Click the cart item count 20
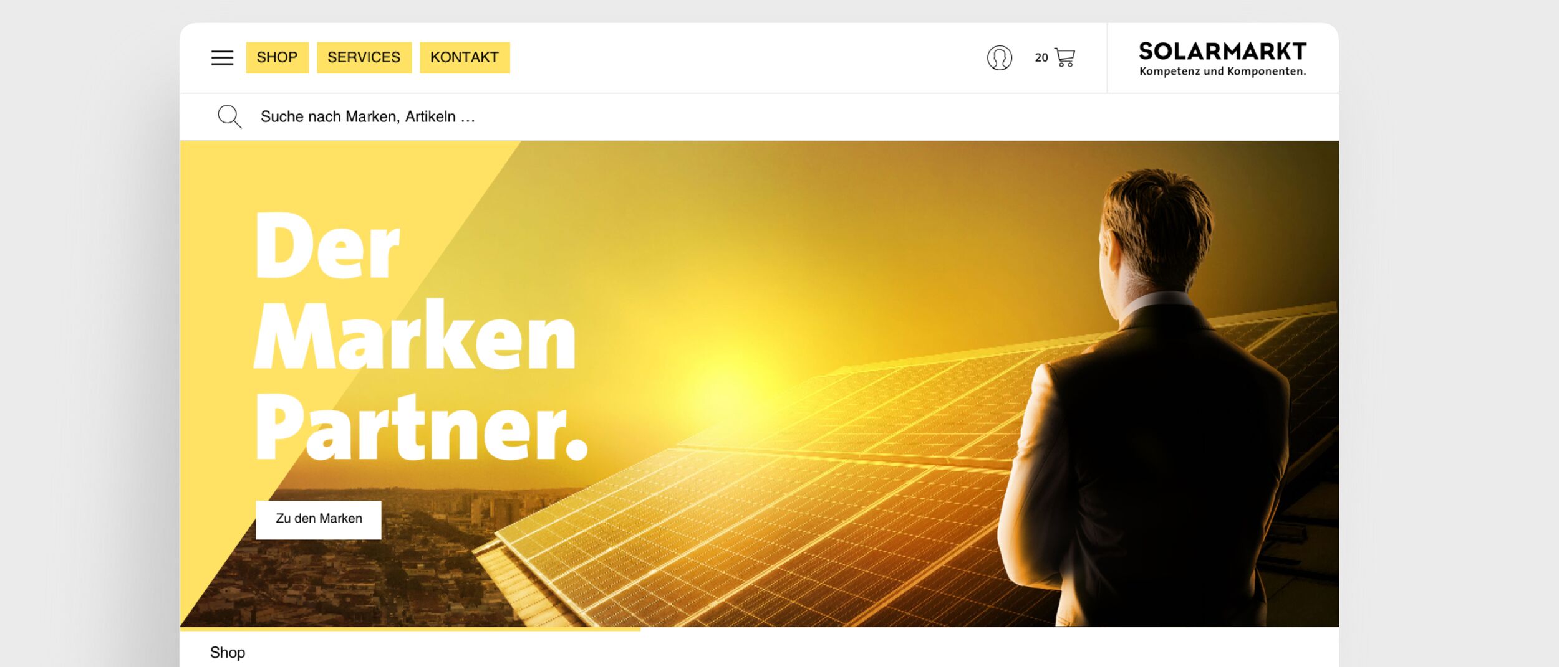The width and height of the screenshot is (1559, 667). (x=1041, y=57)
